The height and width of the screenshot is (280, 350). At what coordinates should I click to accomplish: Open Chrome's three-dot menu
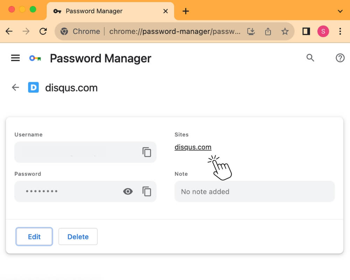coord(340,31)
